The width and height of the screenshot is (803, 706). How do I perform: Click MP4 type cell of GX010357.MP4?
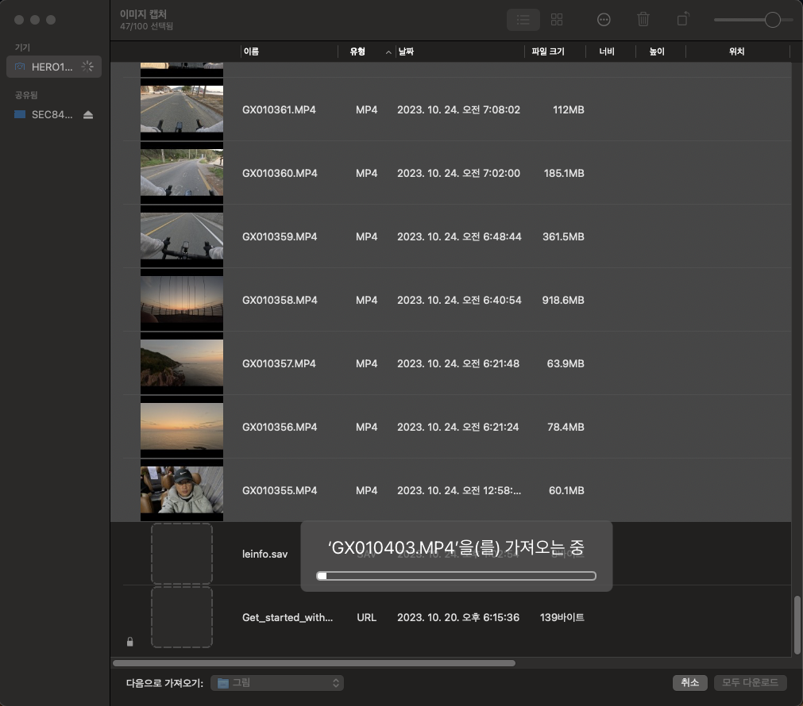coord(367,363)
